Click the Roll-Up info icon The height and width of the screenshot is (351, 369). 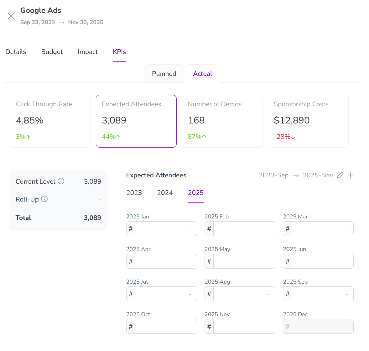tap(44, 199)
